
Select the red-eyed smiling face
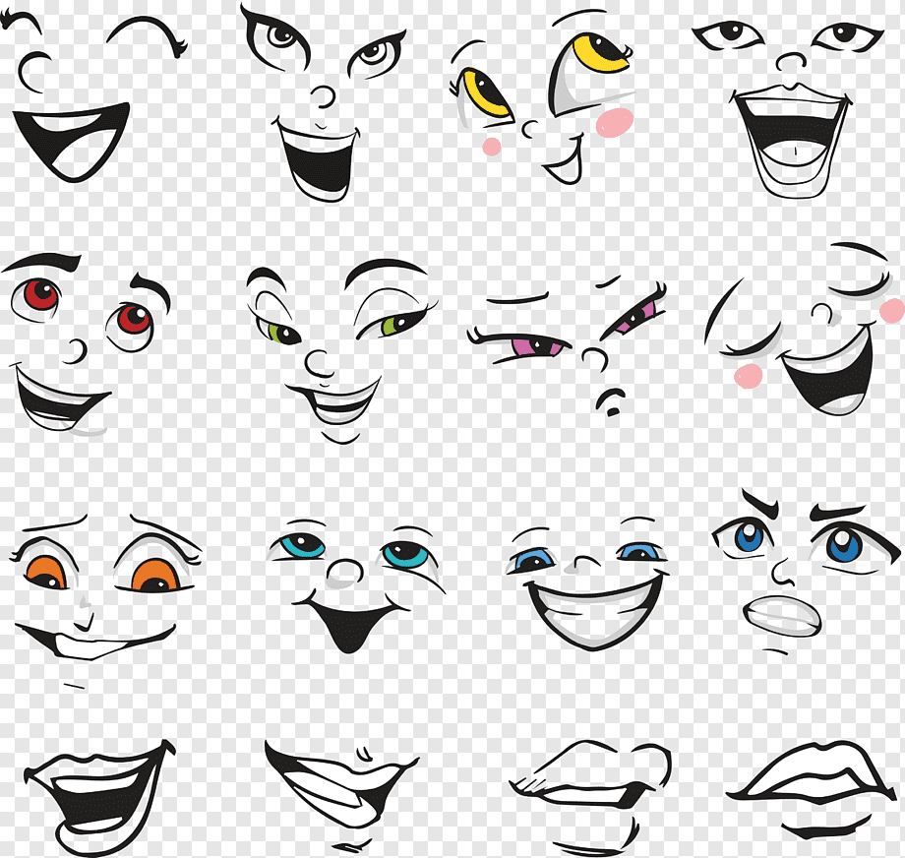point(84,344)
